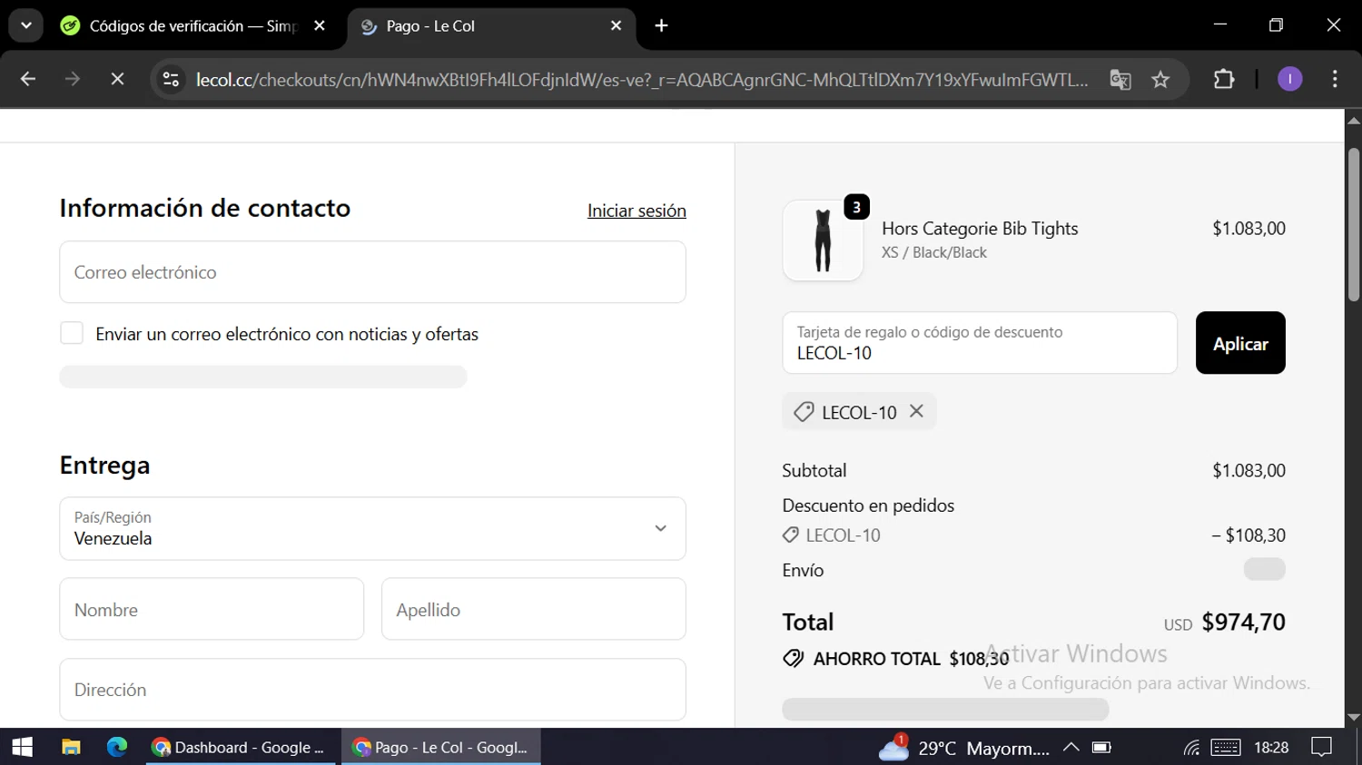Open Chrome three-dot menu
The image size is (1362, 765).
coord(1335,80)
